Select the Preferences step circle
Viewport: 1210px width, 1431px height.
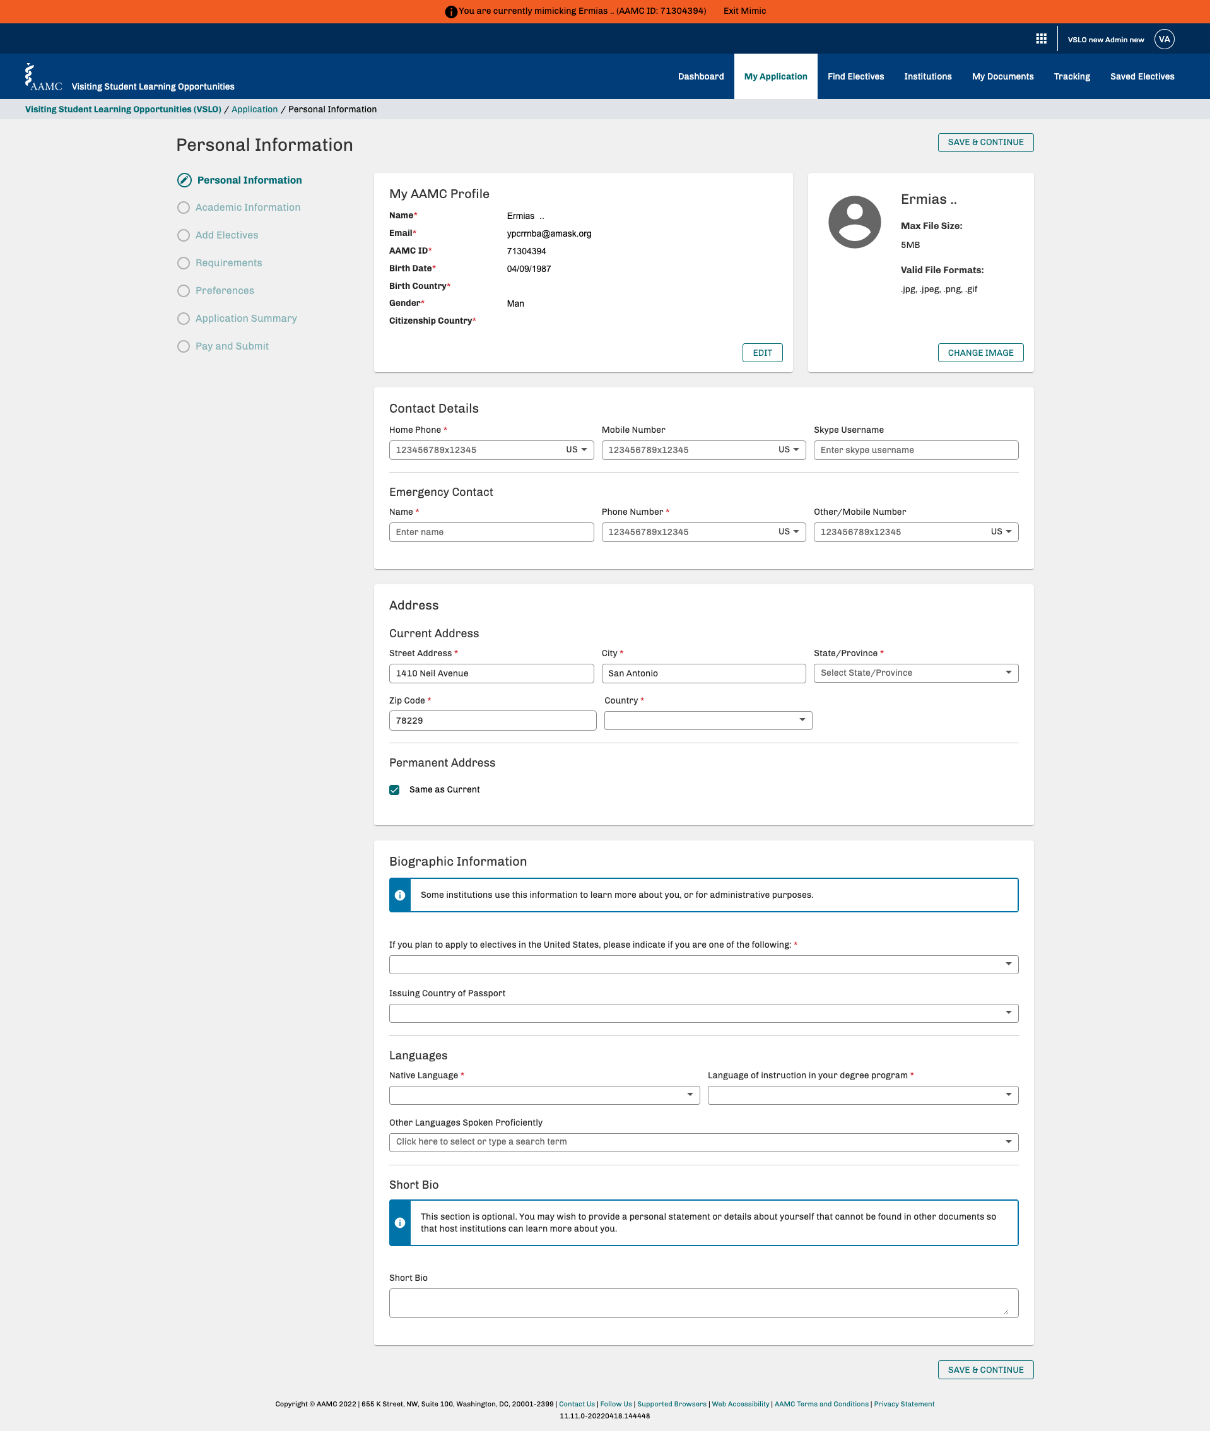click(x=183, y=291)
